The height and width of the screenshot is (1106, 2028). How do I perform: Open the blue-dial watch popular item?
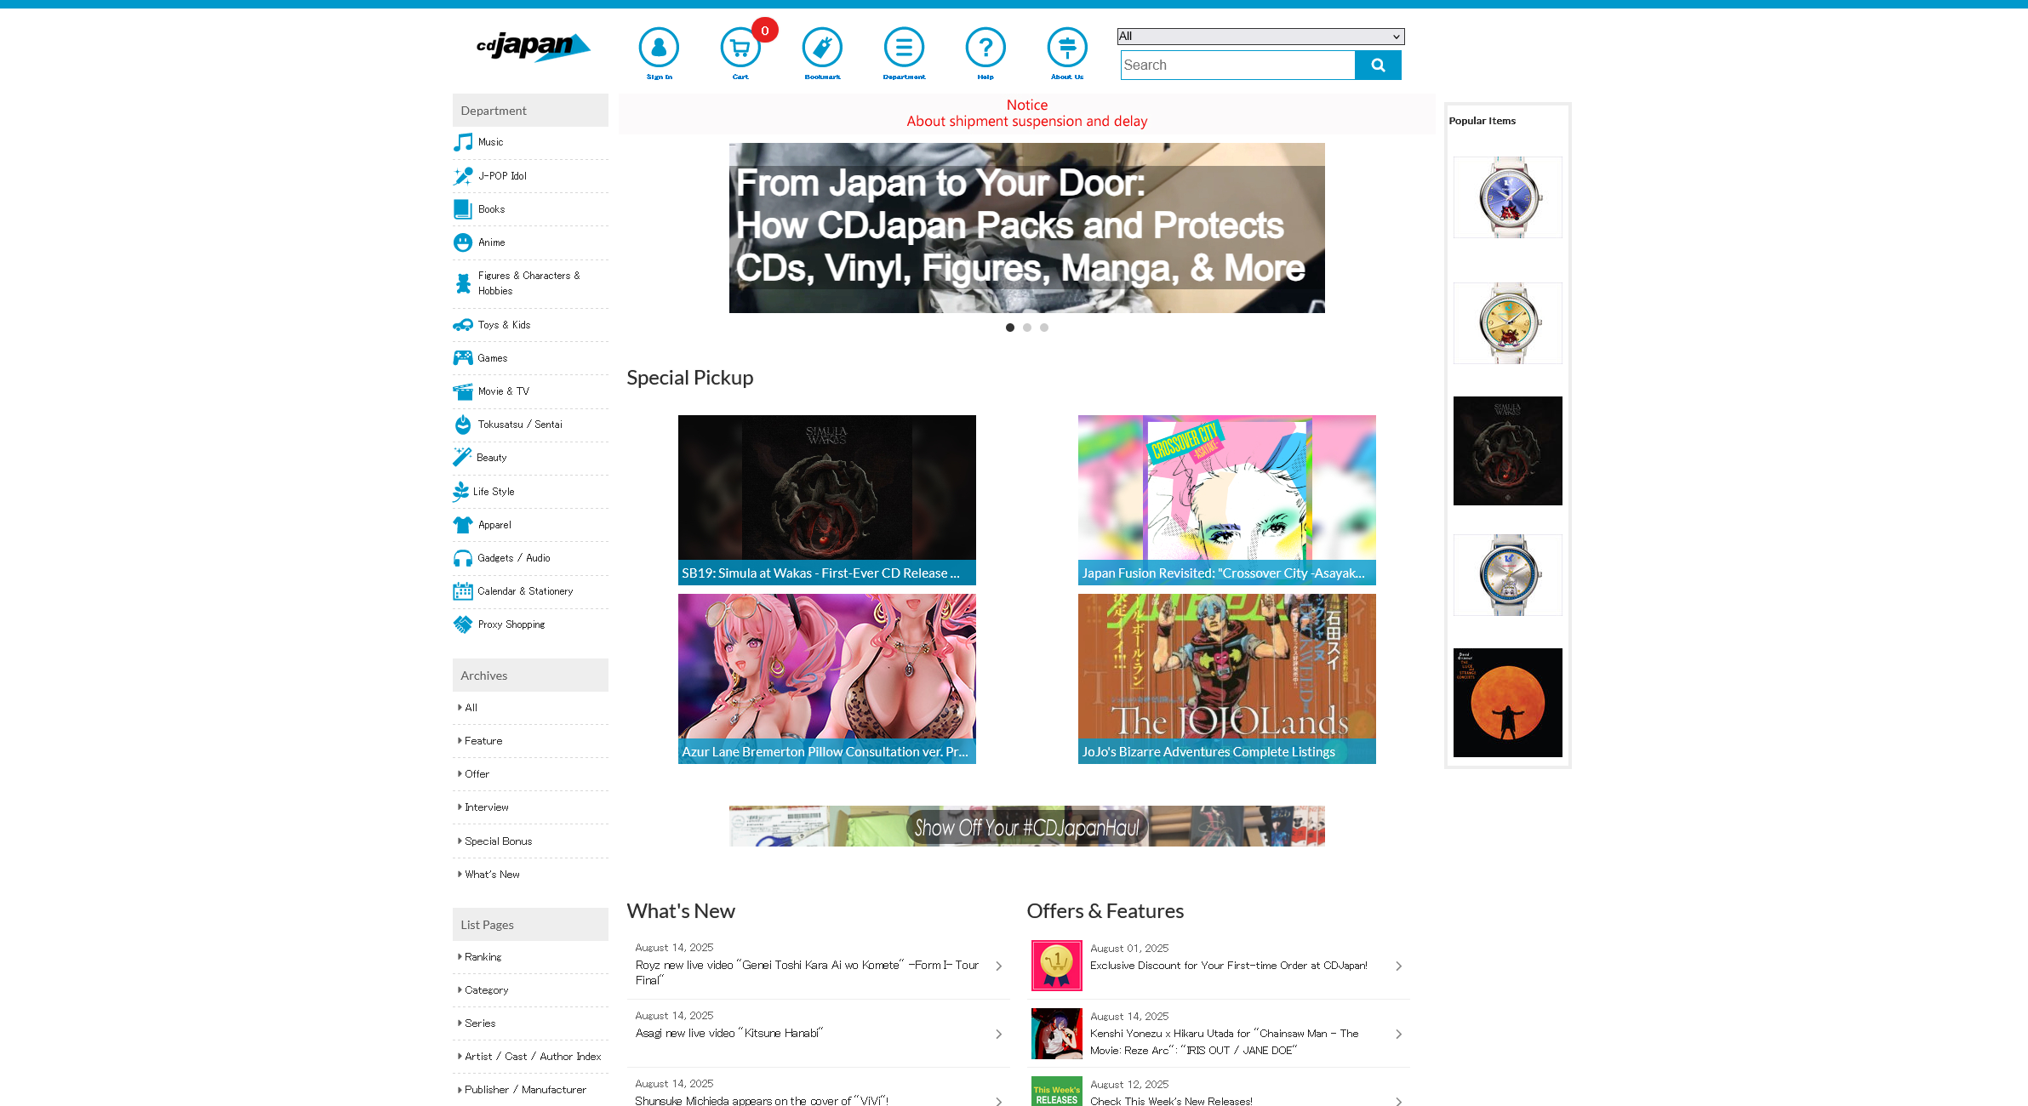[1507, 197]
